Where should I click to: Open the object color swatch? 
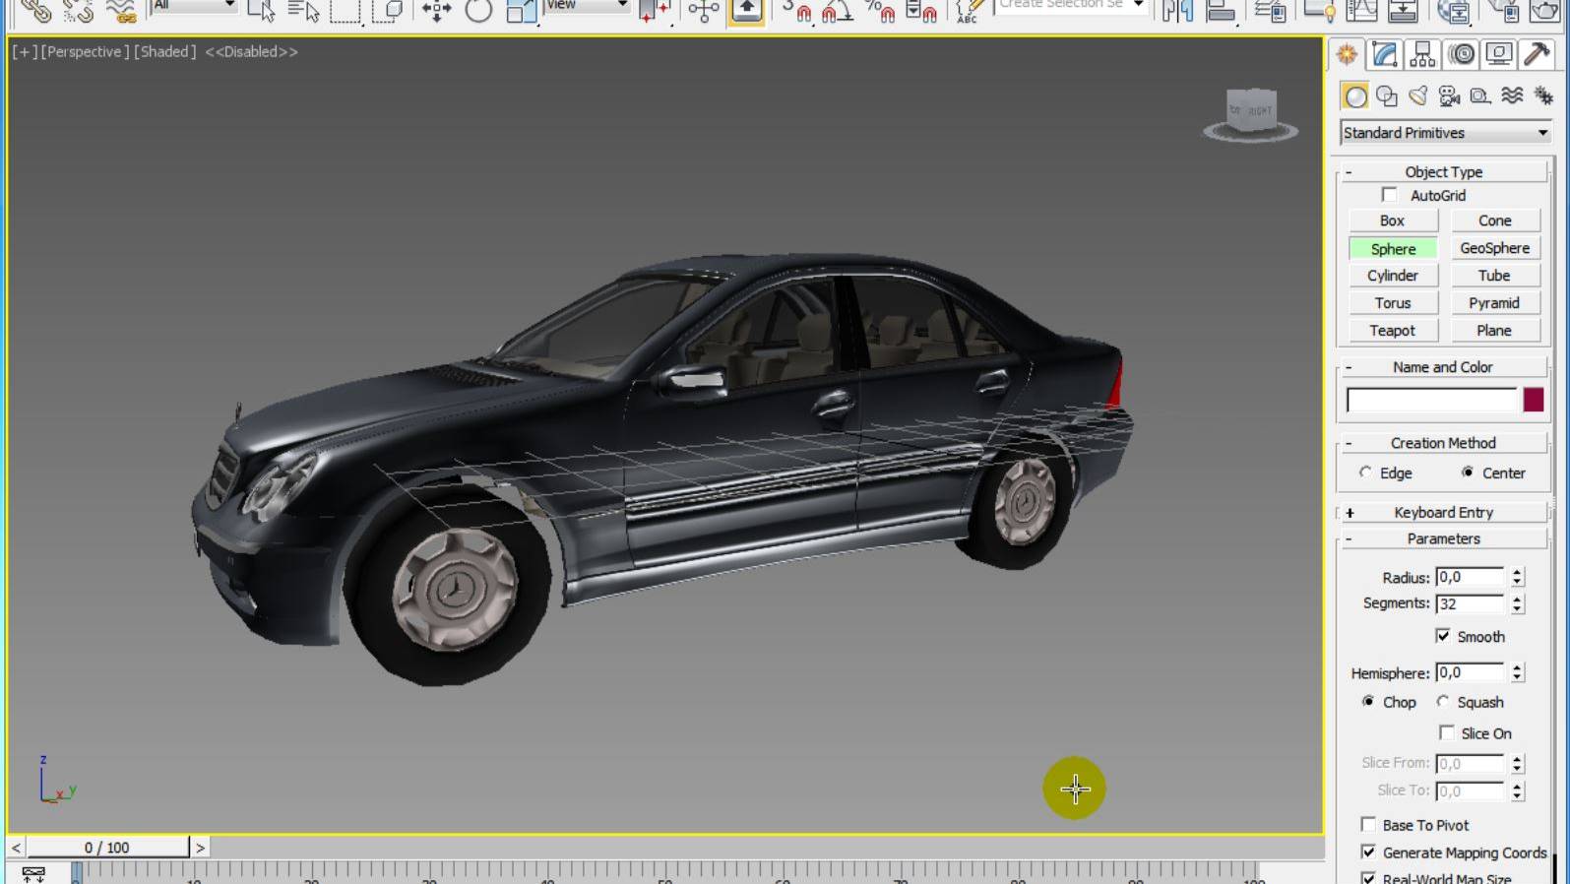1534,400
